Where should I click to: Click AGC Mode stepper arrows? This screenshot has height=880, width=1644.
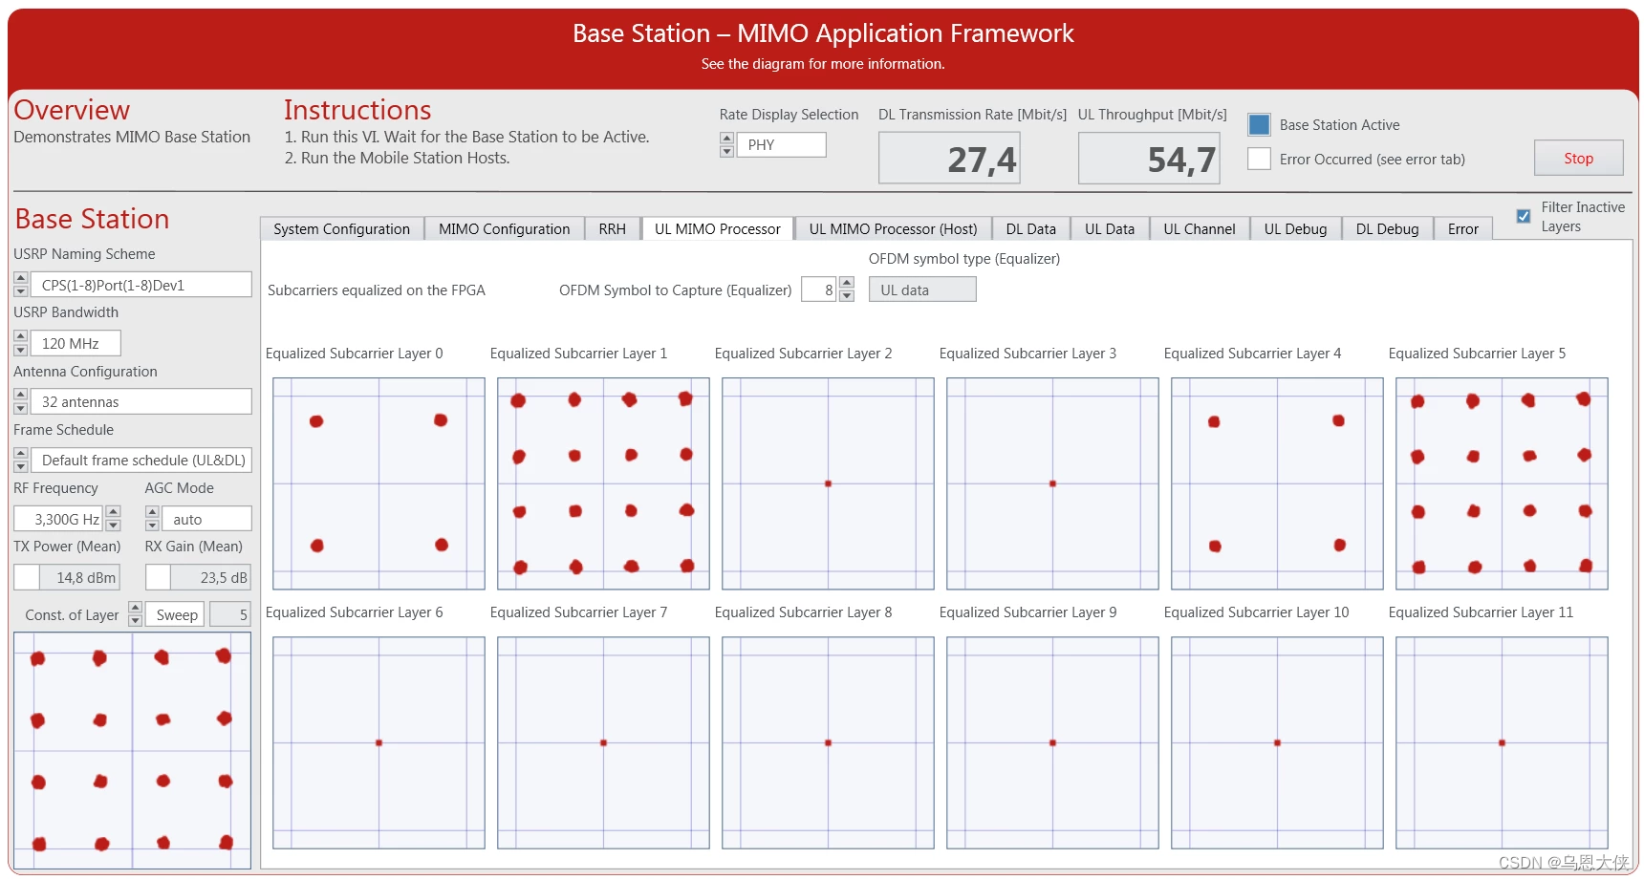tap(152, 519)
